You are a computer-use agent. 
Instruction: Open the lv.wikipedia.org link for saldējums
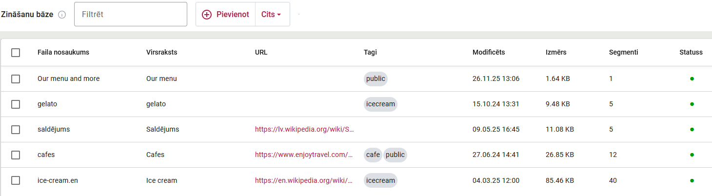tap(303, 130)
